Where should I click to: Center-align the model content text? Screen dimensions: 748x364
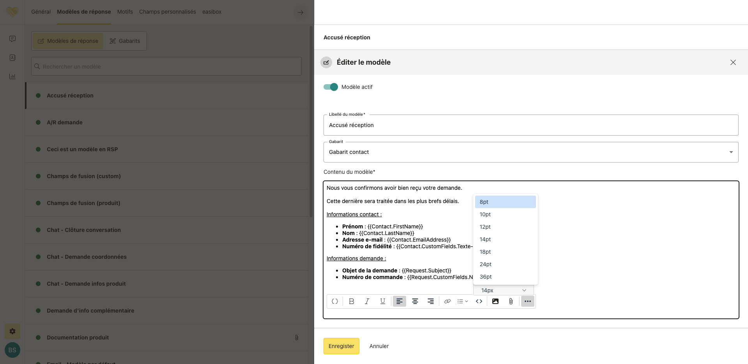pyautogui.click(x=415, y=301)
